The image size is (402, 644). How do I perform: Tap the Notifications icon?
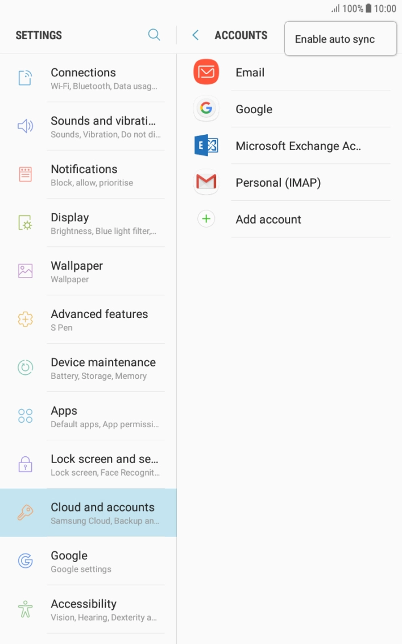pyautogui.click(x=25, y=174)
